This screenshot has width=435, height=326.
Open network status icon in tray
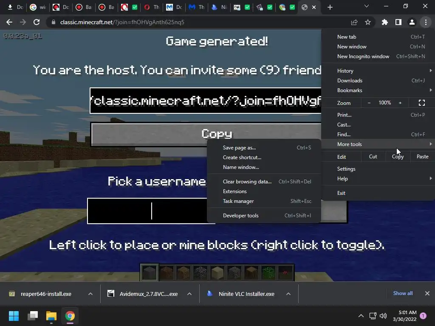click(373, 316)
